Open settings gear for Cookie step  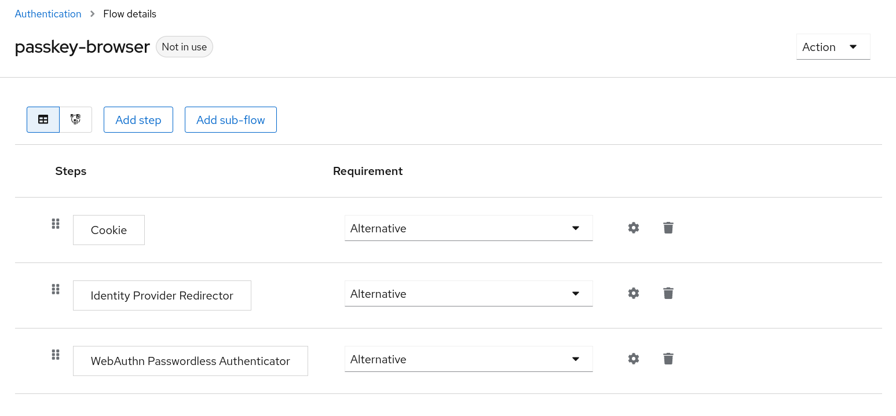(x=633, y=228)
